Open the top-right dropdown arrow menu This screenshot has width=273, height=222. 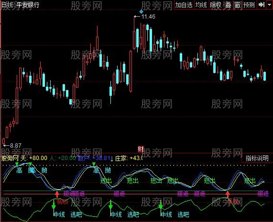pos(269,5)
